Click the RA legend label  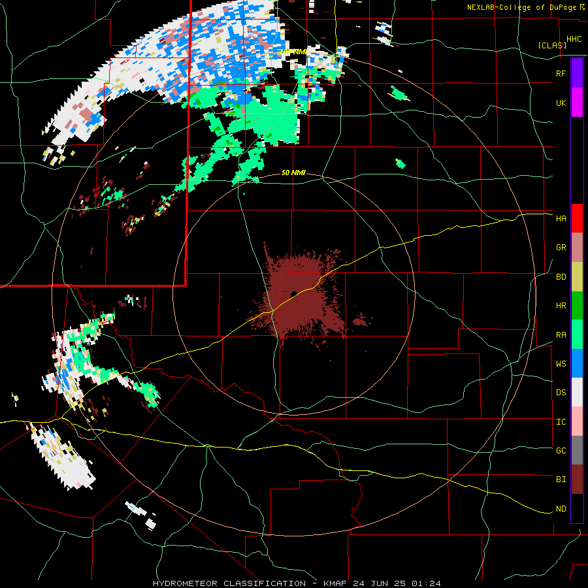pyautogui.click(x=561, y=335)
